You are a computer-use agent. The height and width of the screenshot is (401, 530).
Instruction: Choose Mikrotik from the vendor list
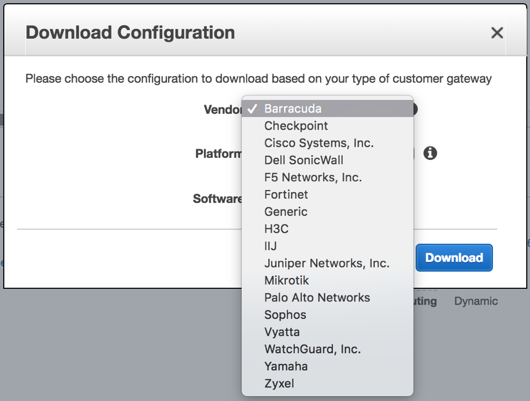tap(286, 281)
